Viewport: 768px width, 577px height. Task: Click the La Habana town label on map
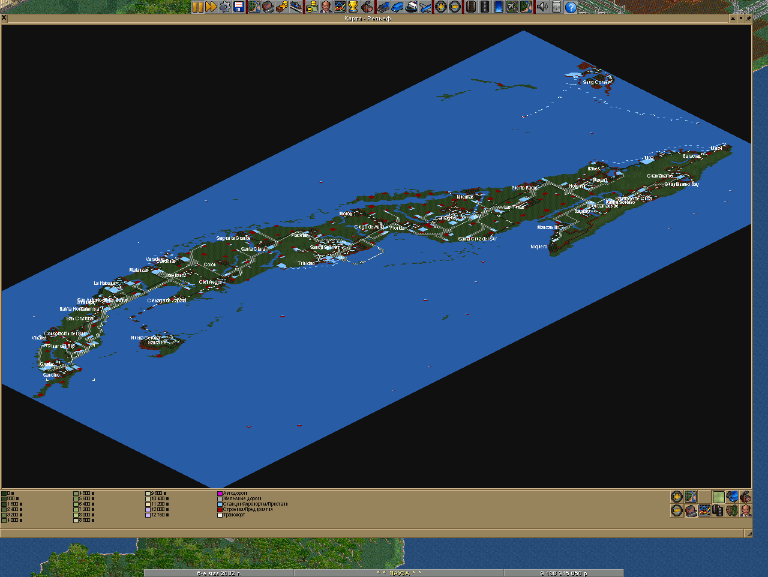(104, 283)
